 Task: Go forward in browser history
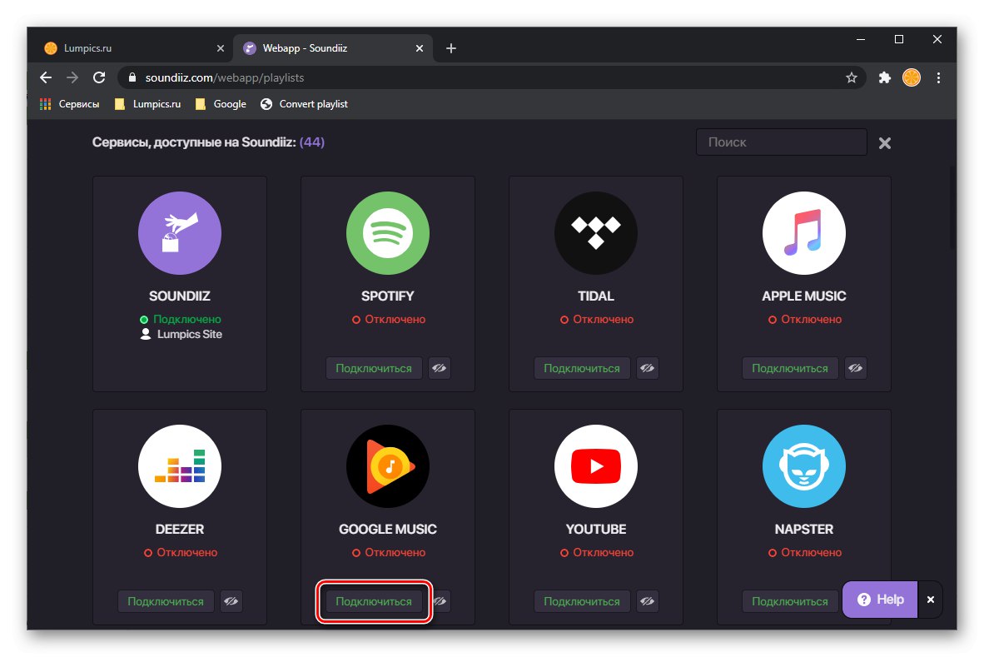pos(72,77)
